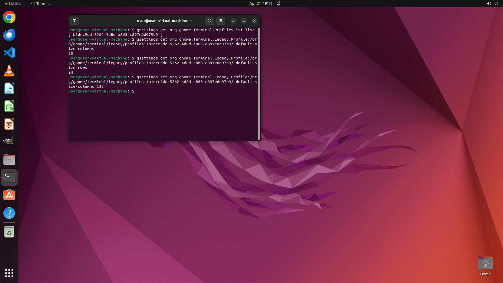
Task: Open the Help application
Action: tap(9, 213)
